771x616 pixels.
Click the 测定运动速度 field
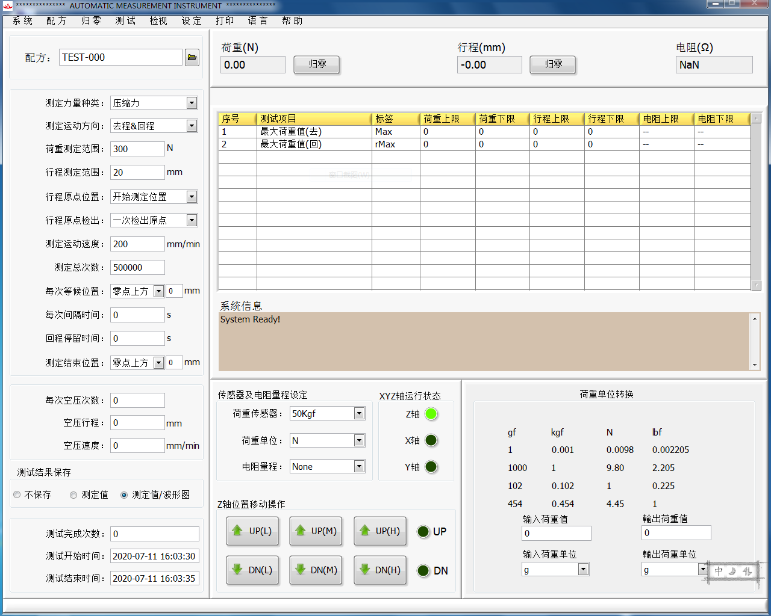point(137,244)
